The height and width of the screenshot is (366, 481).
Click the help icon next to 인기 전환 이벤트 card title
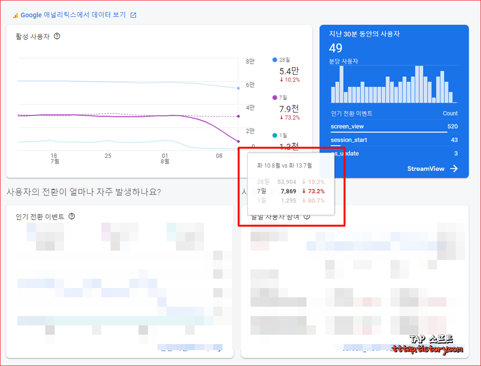pos(72,216)
